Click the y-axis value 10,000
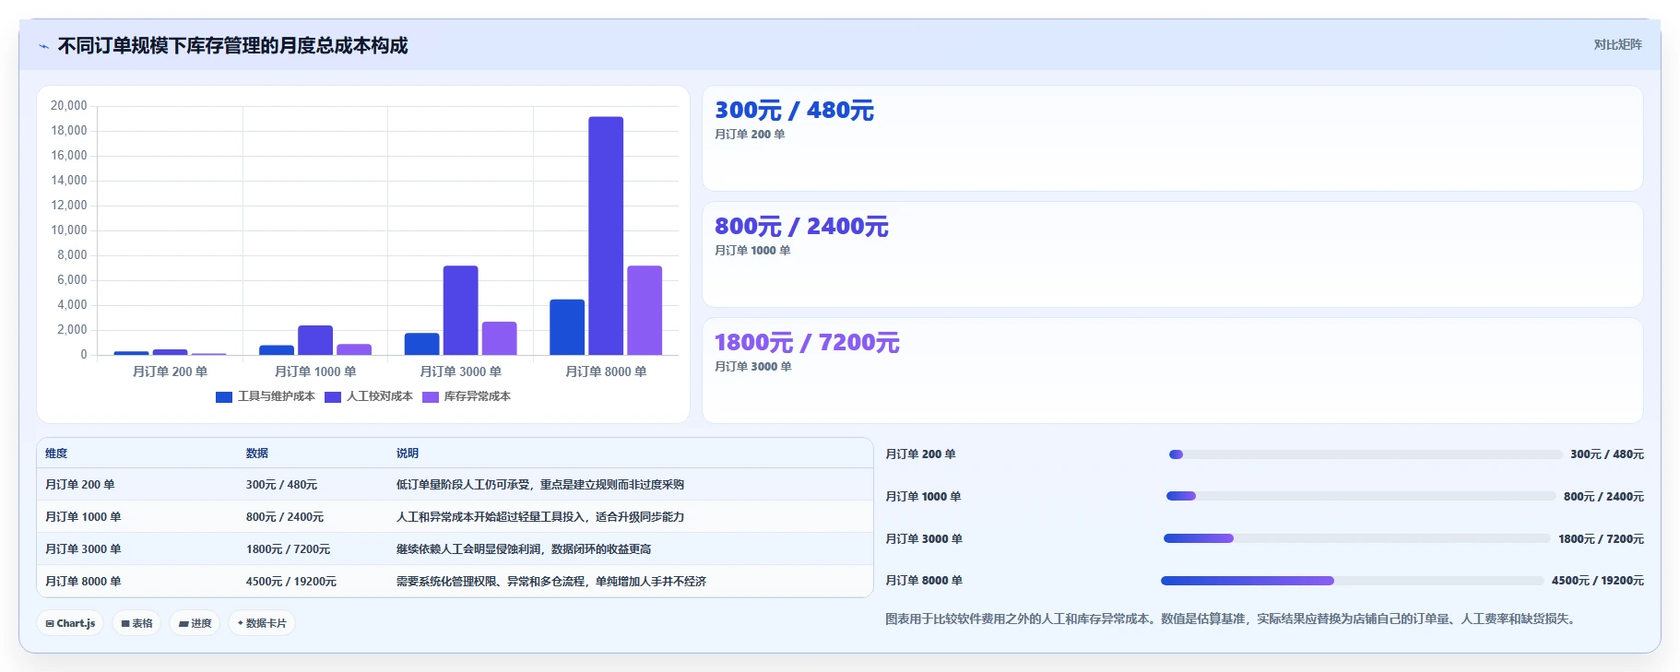 pyautogui.click(x=68, y=230)
